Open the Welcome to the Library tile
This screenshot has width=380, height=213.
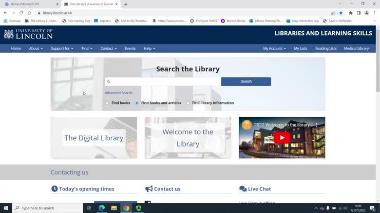(x=188, y=138)
